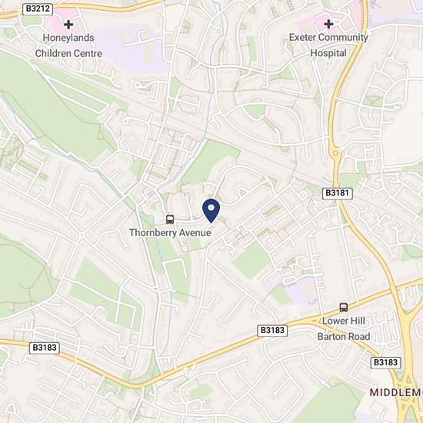The height and width of the screenshot is (423, 423).
Task: Open the Lower Hill Barton Road label
Action: coord(344,328)
